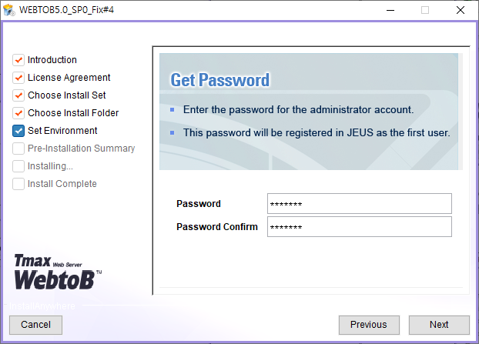Click the Introduction step checkmark icon
Viewport: 479px width, 344px height.
coord(18,60)
